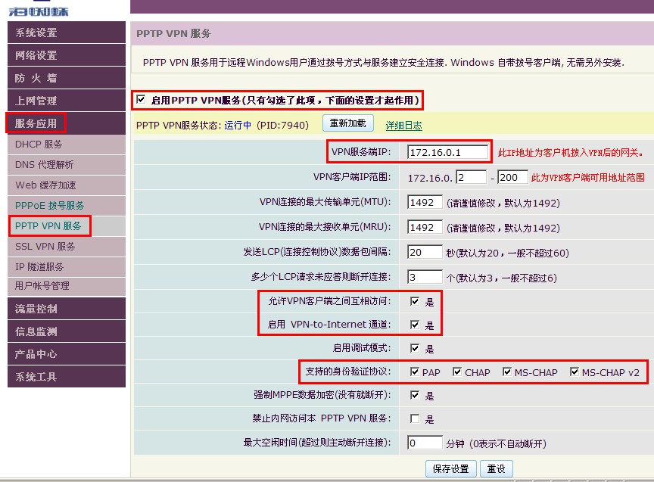
Task: Toggle 启用 VPN-to-Internet 通道 checkbox
Action: (415, 325)
